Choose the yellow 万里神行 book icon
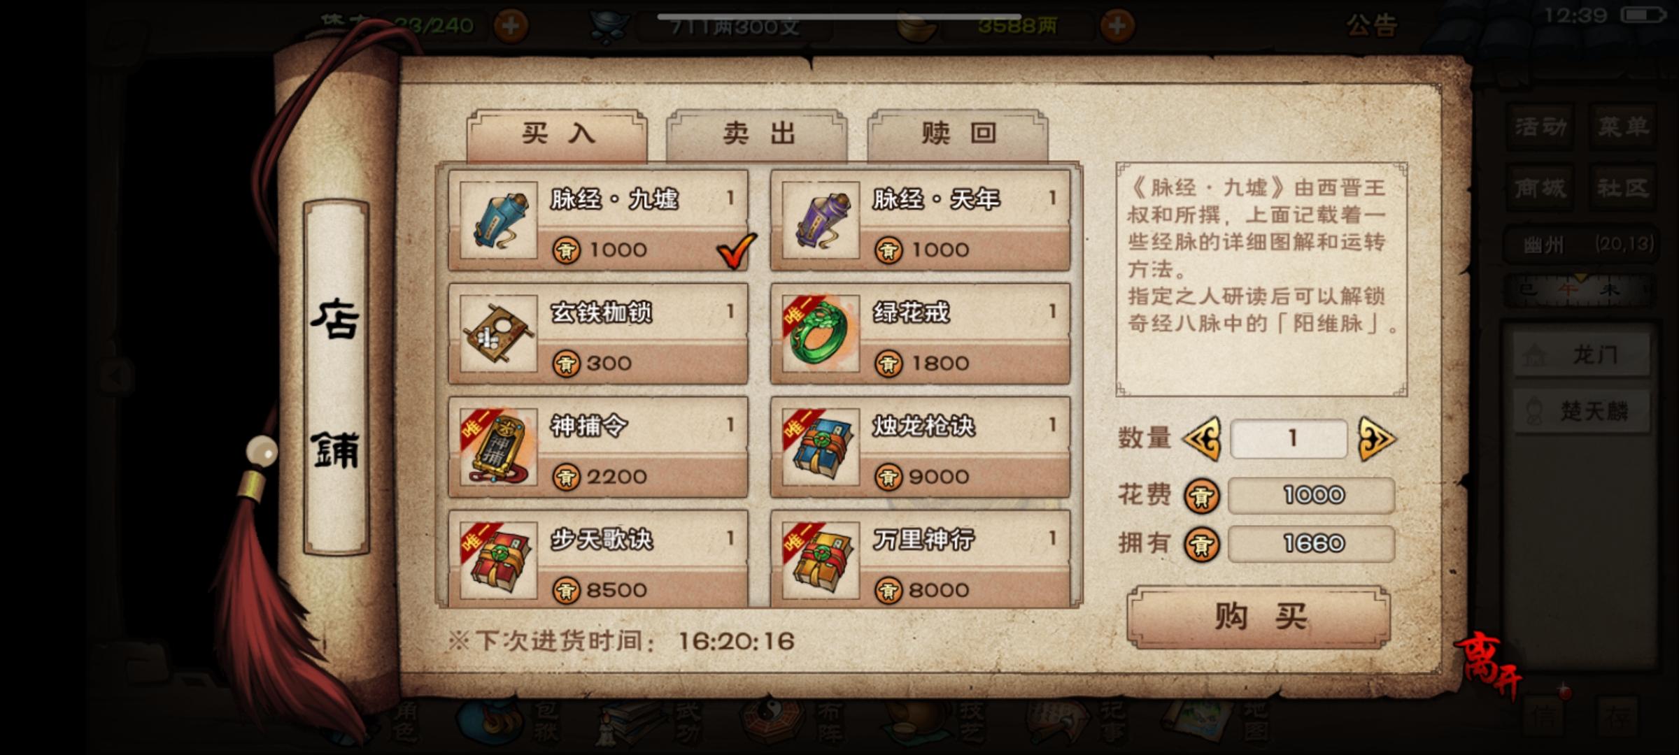 [821, 560]
